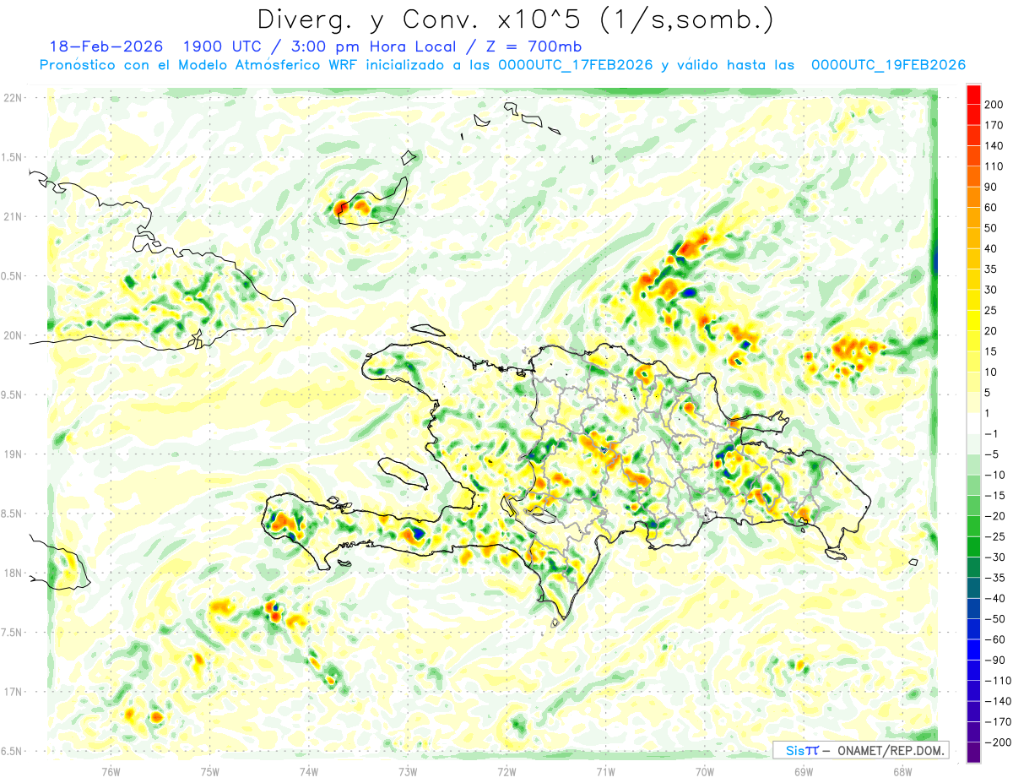
Task: Click the 'ONAMET/REP.DOM.' credit box
Action: click(x=860, y=750)
